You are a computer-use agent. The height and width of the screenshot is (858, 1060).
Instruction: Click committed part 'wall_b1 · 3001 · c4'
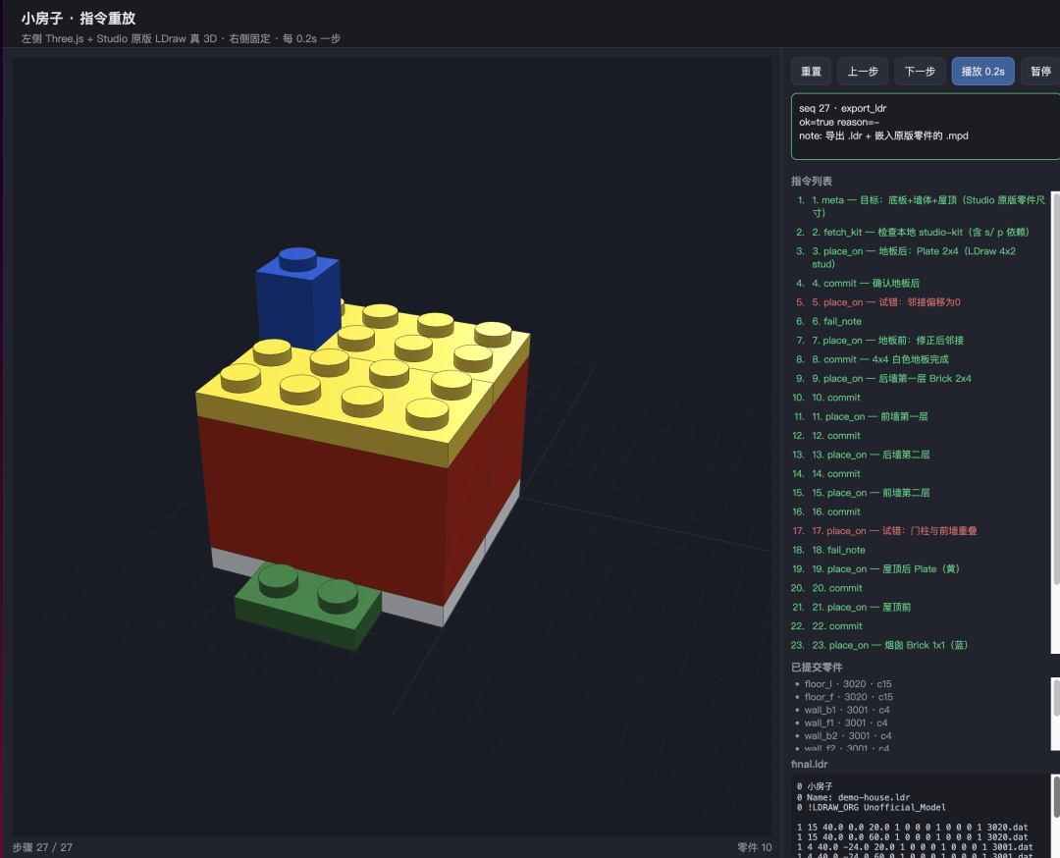[x=847, y=710]
